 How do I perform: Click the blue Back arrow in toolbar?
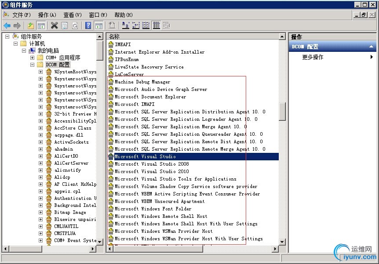pyautogui.click(x=7, y=25)
